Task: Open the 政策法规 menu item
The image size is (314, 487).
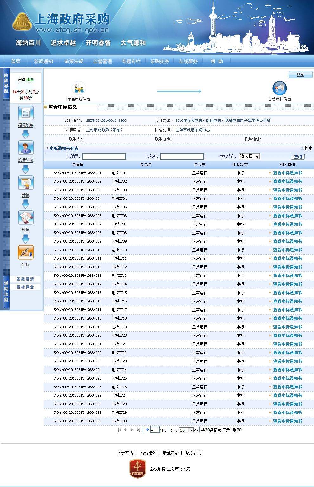Action: click(74, 62)
